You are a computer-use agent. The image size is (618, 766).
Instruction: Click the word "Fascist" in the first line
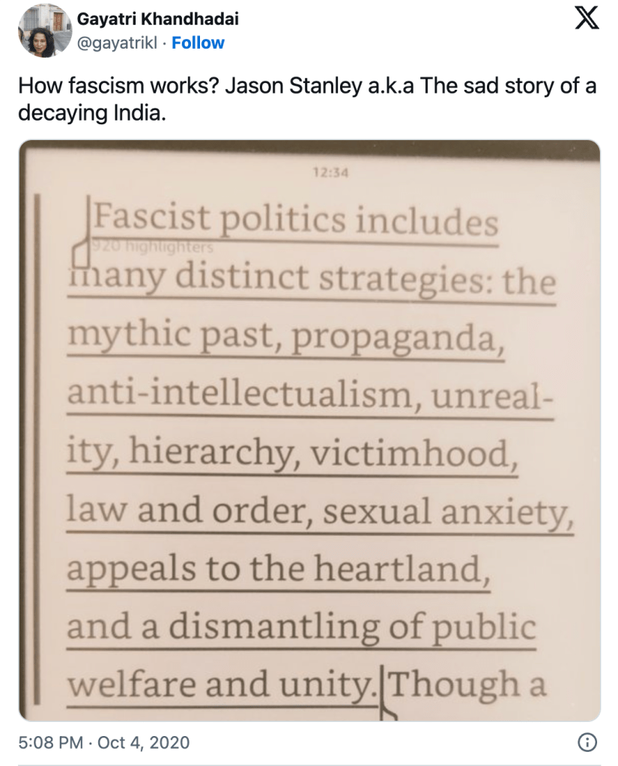153,220
